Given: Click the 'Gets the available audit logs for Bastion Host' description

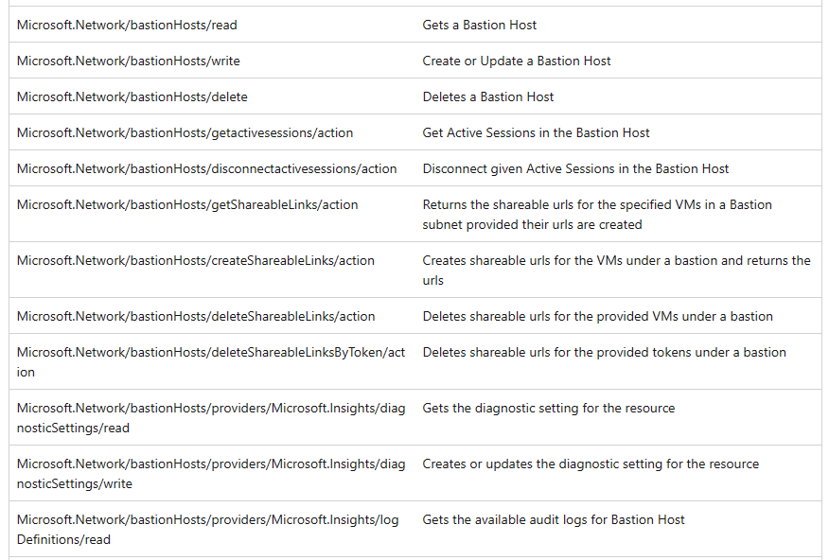Looking at the screenshot, I should (x=554, y=519).
